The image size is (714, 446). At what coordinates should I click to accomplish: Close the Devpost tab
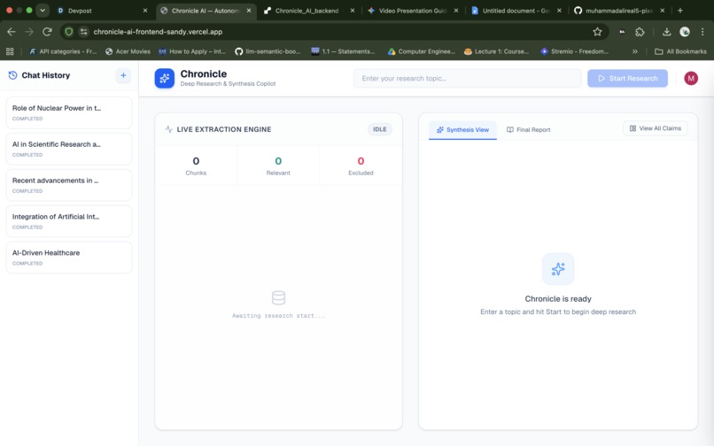point(145,11)
